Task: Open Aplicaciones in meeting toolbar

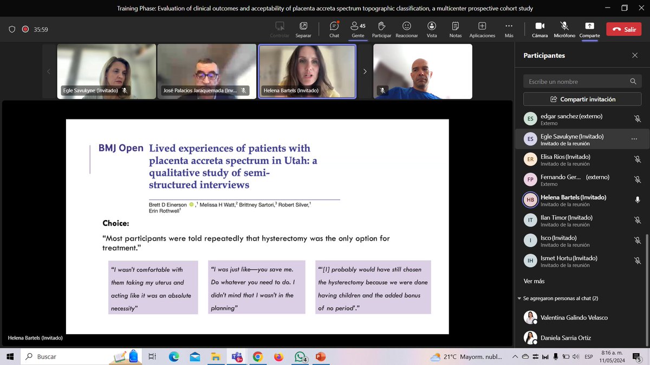Action: click(x=482, y=29)
